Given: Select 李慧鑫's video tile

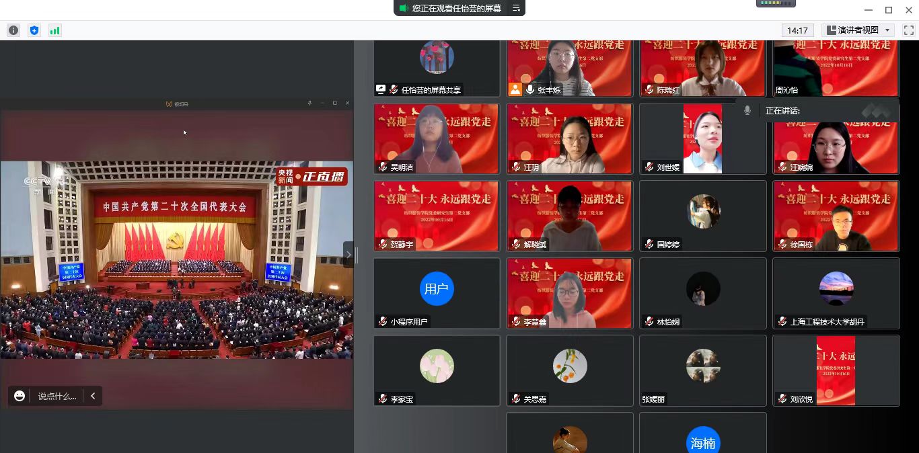Looking at the screenshot, I should pos(569,293).
